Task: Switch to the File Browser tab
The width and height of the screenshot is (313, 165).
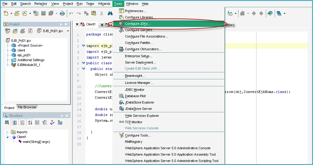Action: pos(27,107)
